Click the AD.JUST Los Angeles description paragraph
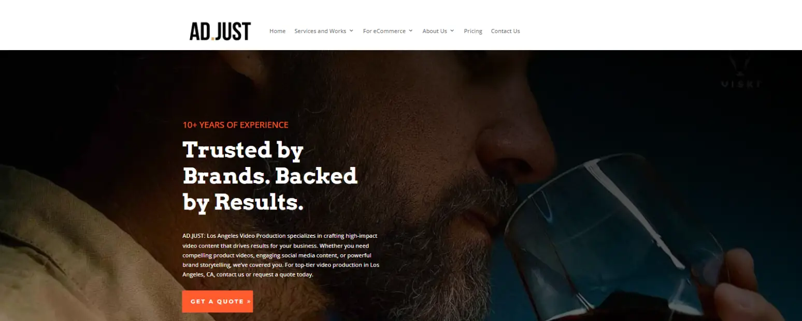The image size is (802, 321). 281,255
